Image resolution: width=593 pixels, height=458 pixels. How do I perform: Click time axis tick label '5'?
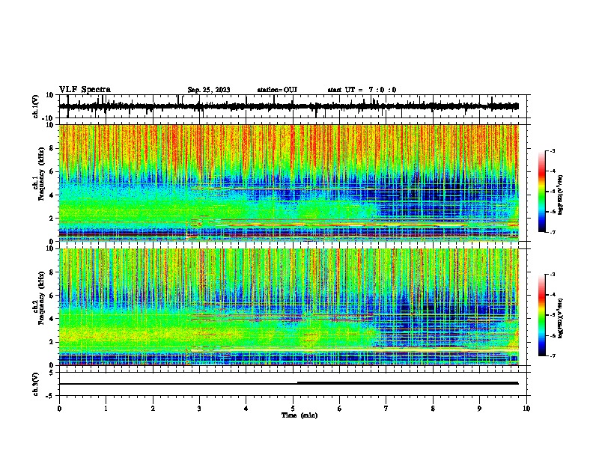[x=293, y=408]
